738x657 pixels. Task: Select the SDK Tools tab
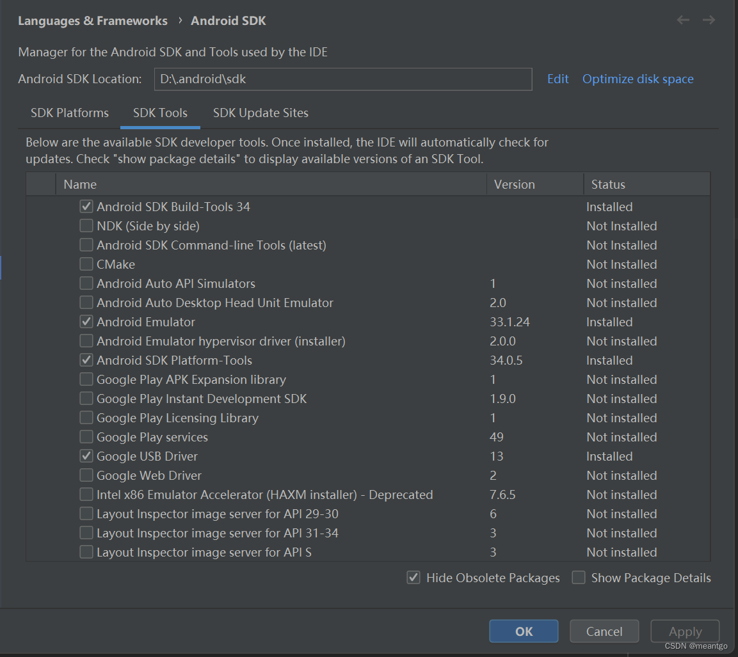[x=160, y=113]
